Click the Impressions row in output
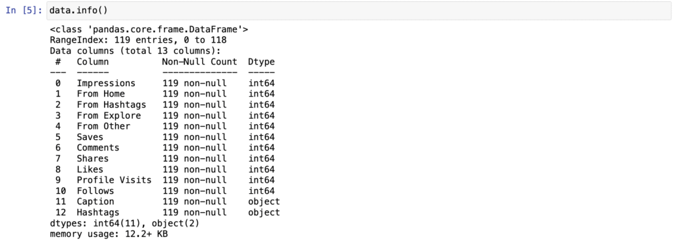674x245 pixels. pos(165,83)
